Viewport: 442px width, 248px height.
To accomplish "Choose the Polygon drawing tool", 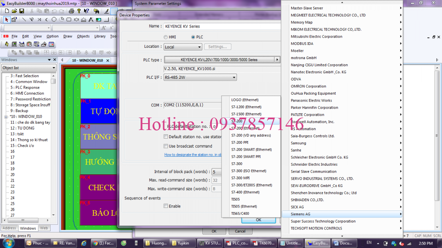I will pos(76,20).
